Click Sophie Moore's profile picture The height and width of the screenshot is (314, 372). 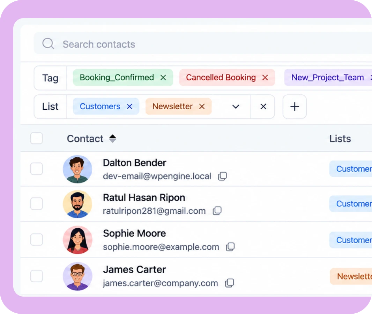[77, 240]
